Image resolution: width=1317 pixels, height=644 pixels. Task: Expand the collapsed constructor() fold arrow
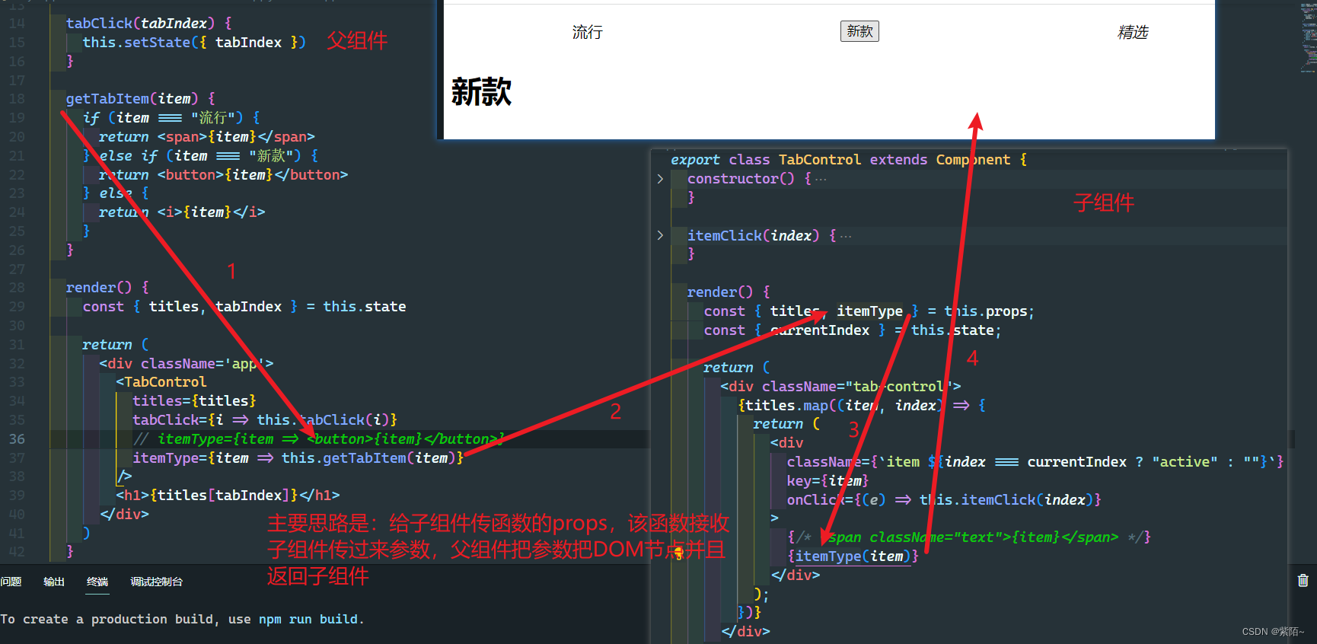click(660, 179)
